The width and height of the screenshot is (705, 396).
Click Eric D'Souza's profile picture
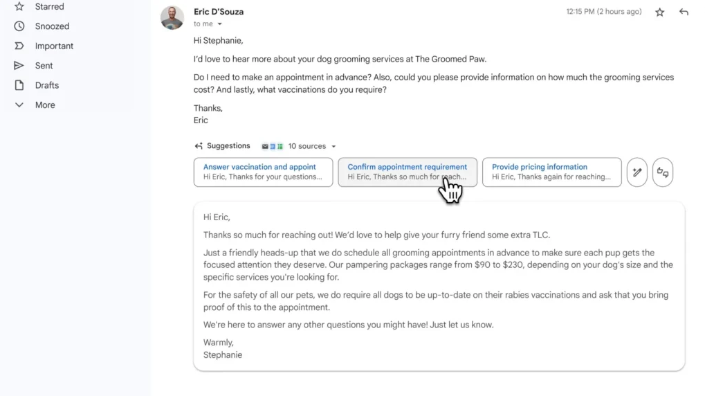coord(172,18)
